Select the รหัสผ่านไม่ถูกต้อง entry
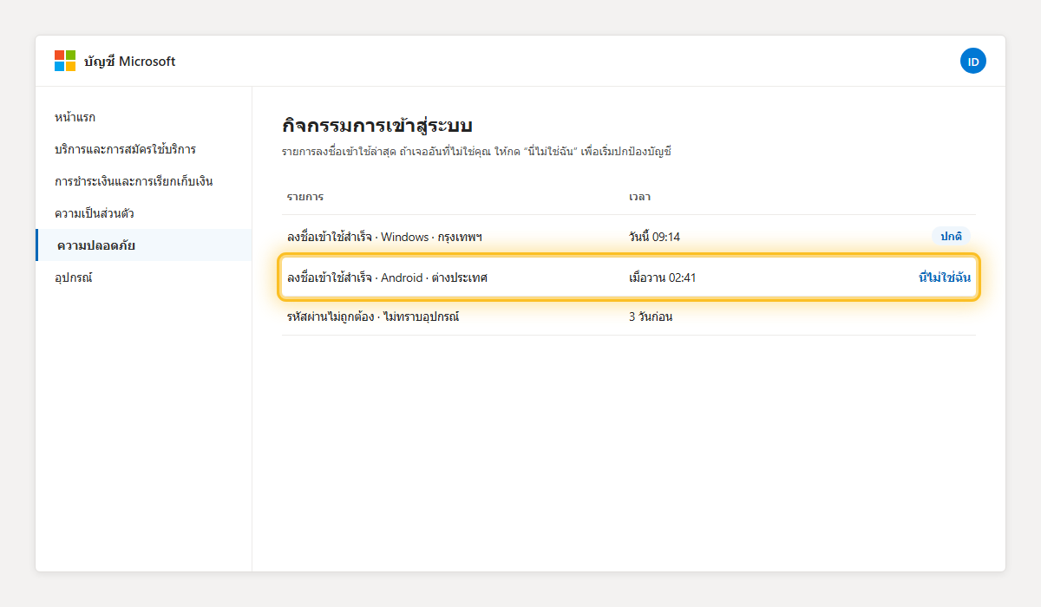Screen dimensions: 1041x607 (629, 317)
